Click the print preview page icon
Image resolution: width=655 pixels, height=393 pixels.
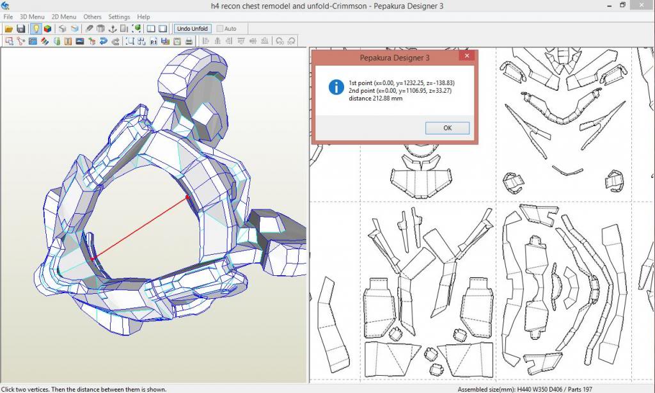point(177,41)
